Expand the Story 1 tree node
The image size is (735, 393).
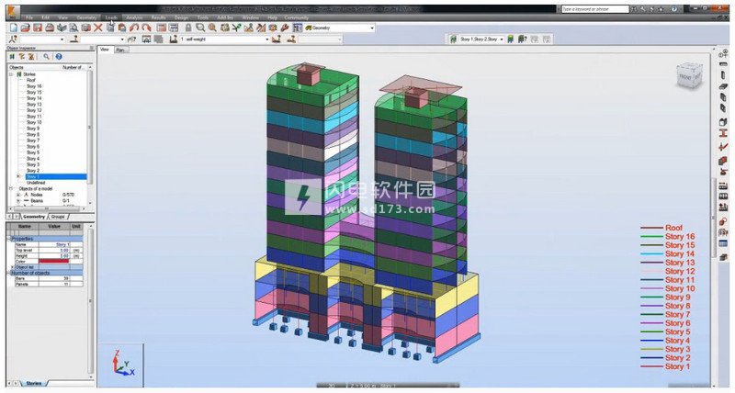(18, 176)
